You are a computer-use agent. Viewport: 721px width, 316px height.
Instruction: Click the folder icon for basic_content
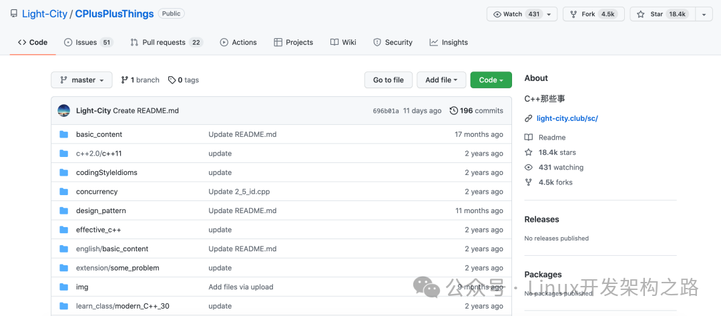[x=64, y=134]
